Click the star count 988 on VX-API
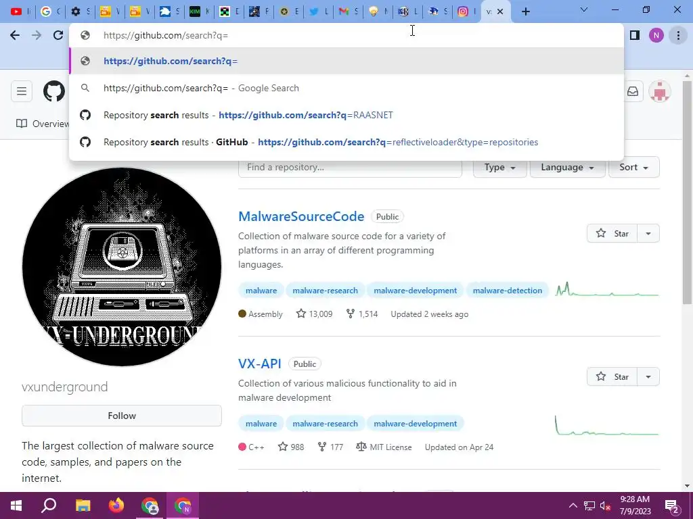The height and width of the screenshot is (519, 693). tap(291, 447)
